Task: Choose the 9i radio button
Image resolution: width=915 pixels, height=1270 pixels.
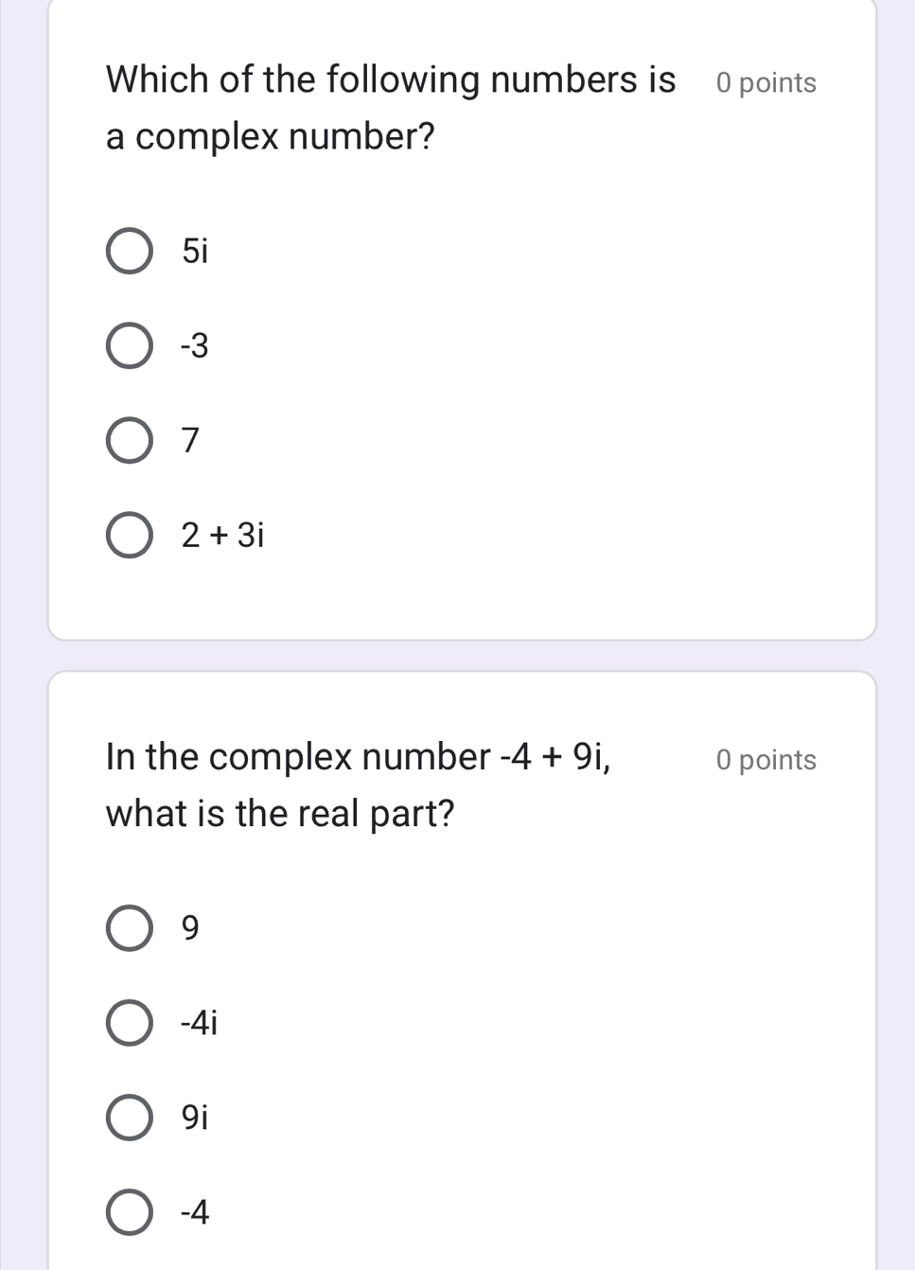Action: coord(129,1118)
